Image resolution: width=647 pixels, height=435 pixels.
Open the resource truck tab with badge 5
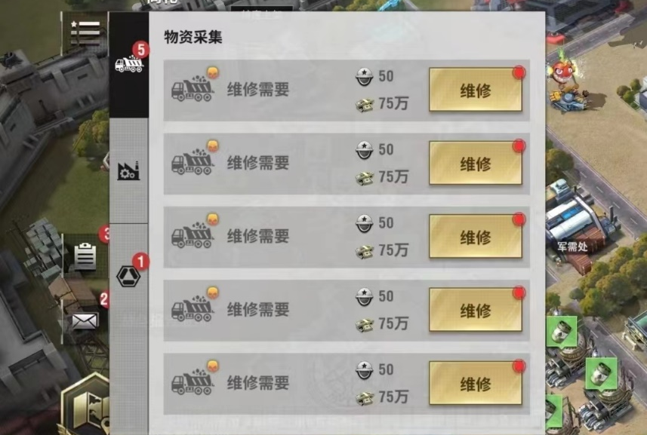click(129, 64)
